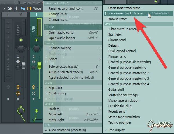Image resolution: width=174 pixels, height=134 pixels.
Task: Select the Guitar stuff state
Action: [x=138, y=89]
